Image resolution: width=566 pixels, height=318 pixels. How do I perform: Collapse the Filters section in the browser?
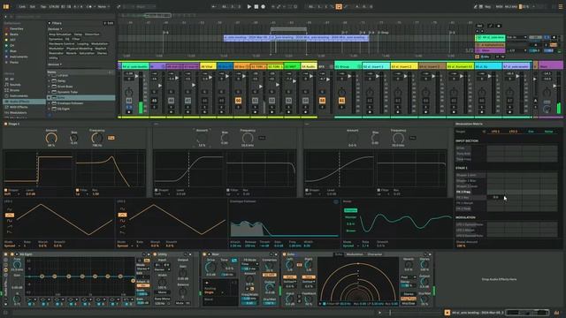50,23
